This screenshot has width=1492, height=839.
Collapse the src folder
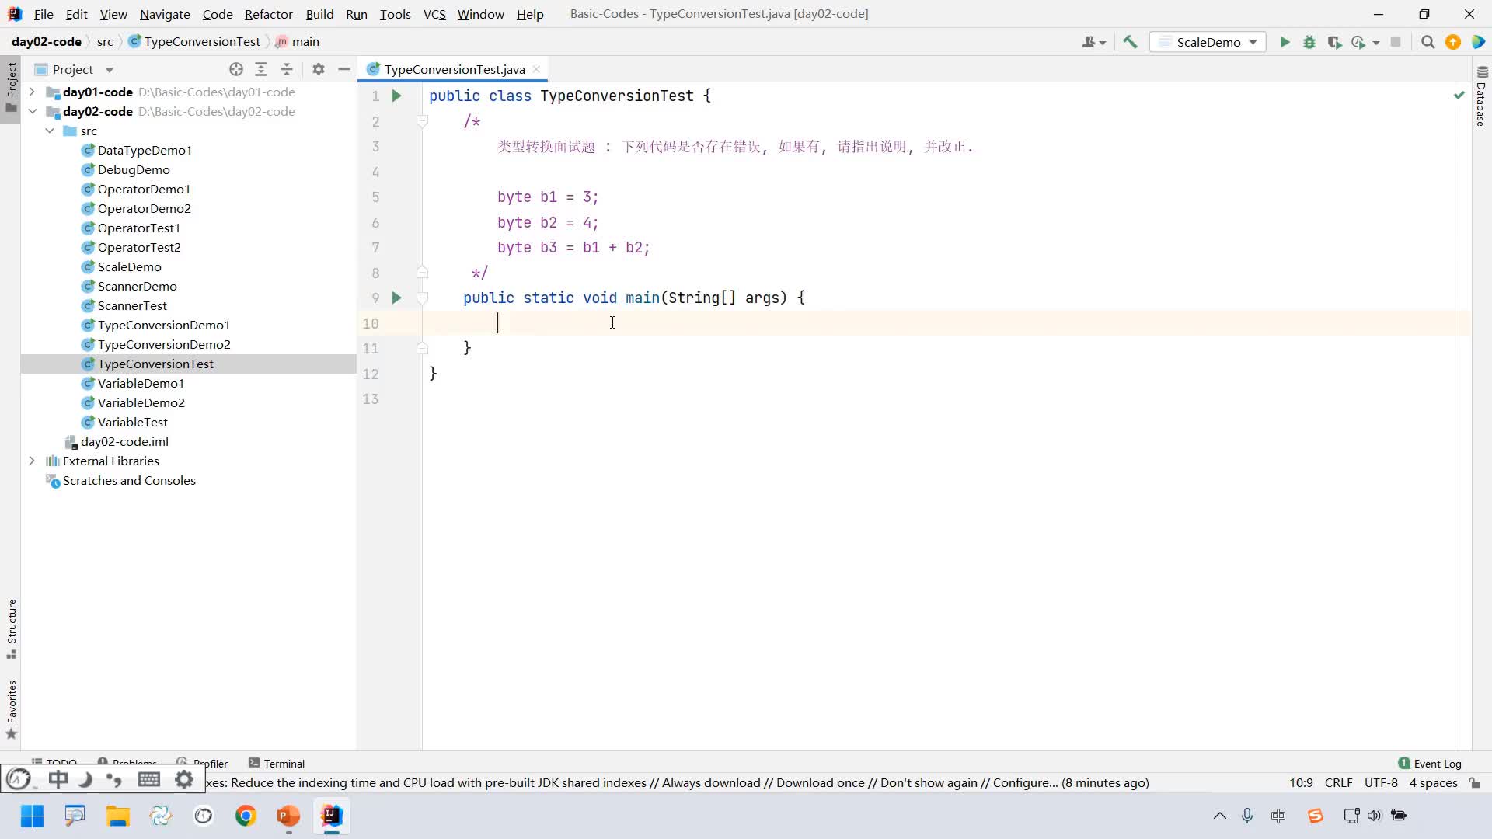click(x=50, y=131)
